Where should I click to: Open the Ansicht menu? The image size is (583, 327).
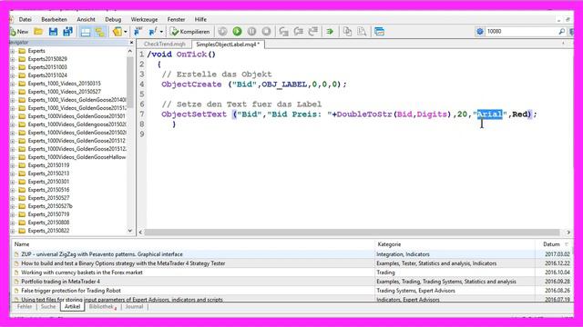(86, 19)
